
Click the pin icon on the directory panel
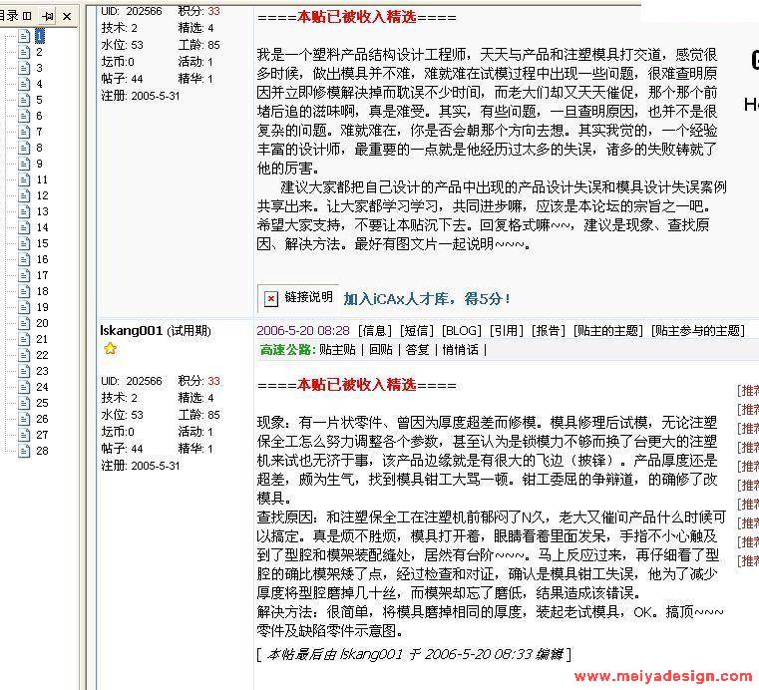(47, 17)
